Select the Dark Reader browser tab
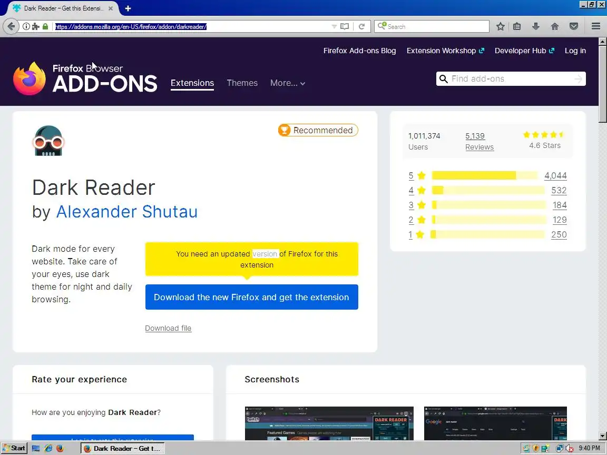Image resolution: width=607 pixels, height=455 pixels. pyautogui.click(x=63, y=8)
